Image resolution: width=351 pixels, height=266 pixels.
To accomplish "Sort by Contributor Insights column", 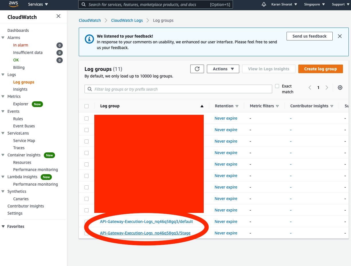I will 312,106.
